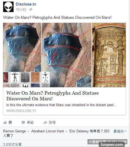Click the WWW.DISCLOSE.TV source link
130x147 pixels.
[x=21, y=111]
